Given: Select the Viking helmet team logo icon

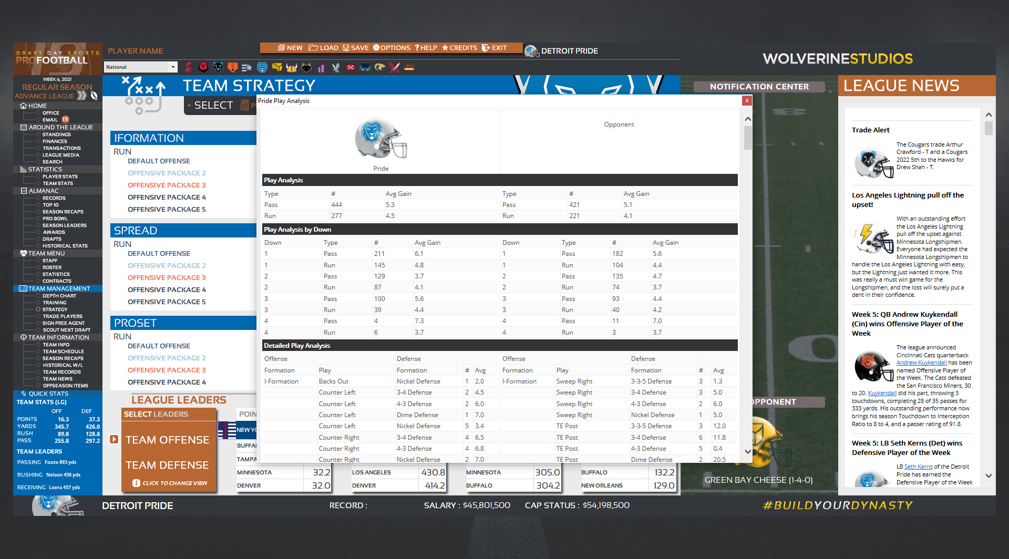Looking at the screenshot, I should click(x=291, y=67).
